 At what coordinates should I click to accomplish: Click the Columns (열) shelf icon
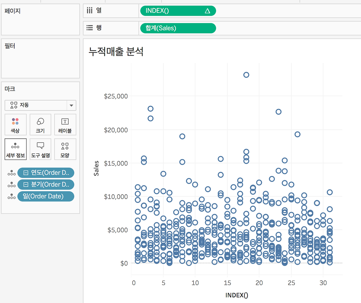[90, 10]
